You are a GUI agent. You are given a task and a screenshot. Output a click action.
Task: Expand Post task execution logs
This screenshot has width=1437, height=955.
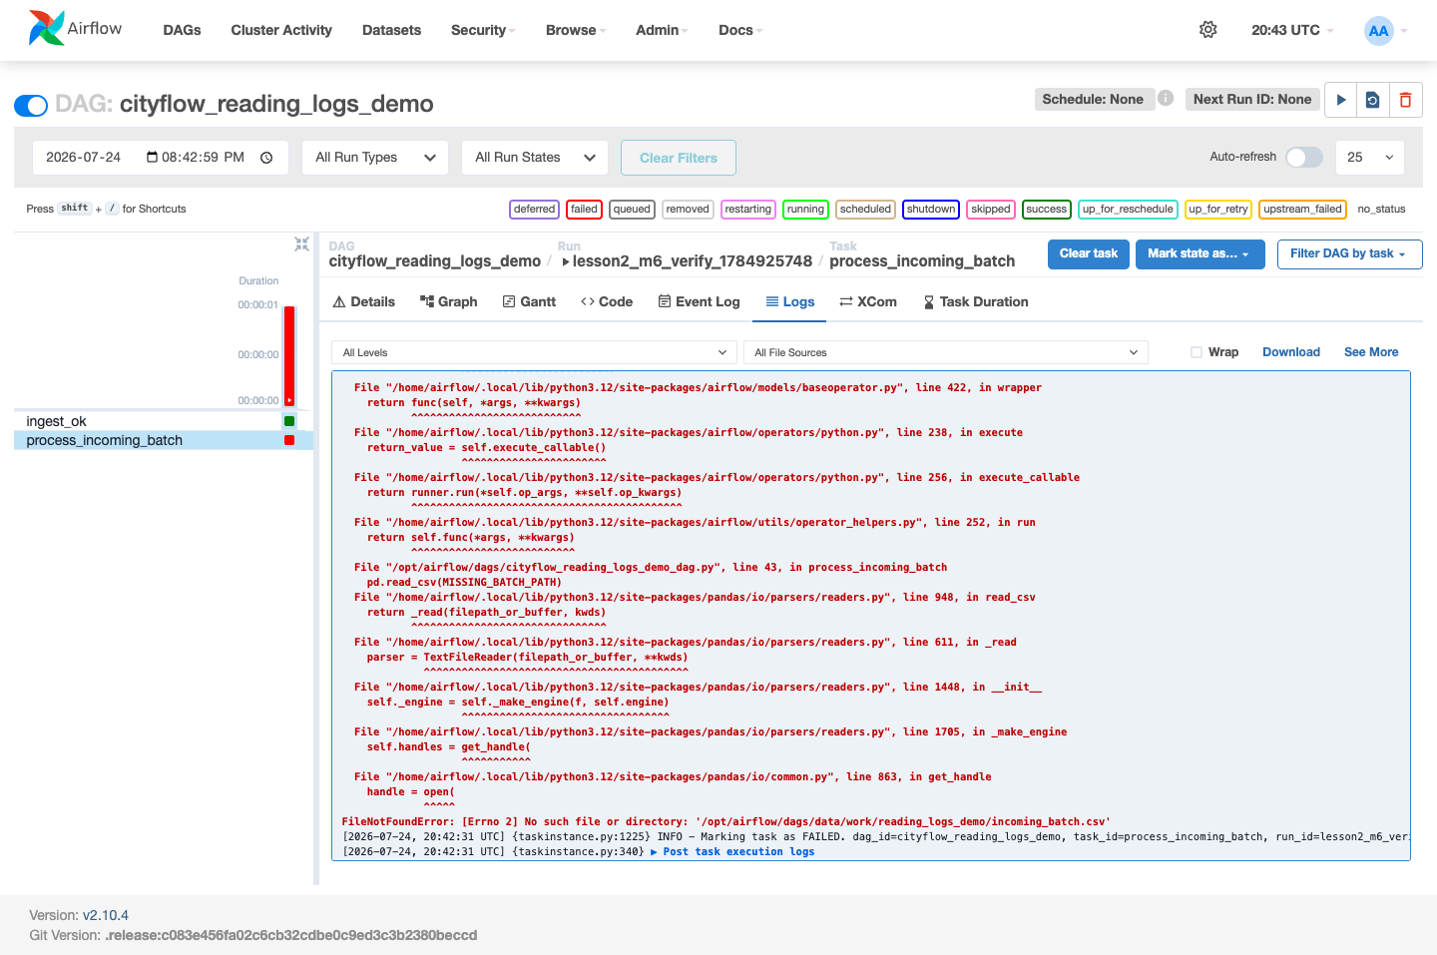(x=732, y=852)
